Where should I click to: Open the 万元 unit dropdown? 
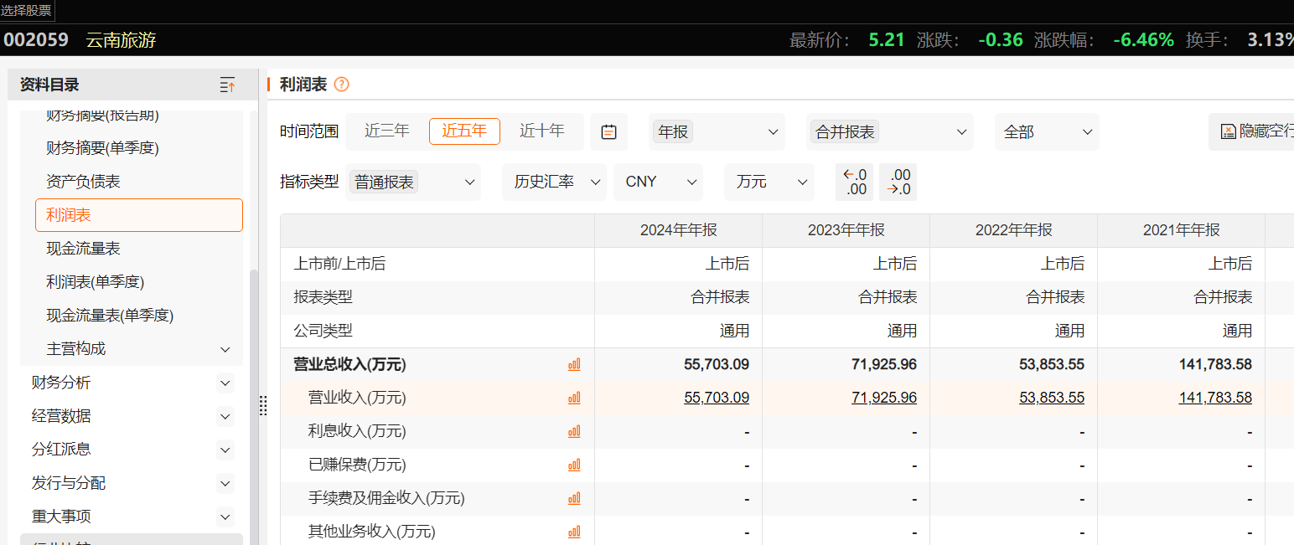click(x=769, y=182)
